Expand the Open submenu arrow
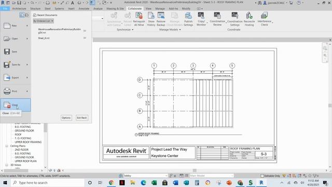332x187 pixels. click(27, 39)
